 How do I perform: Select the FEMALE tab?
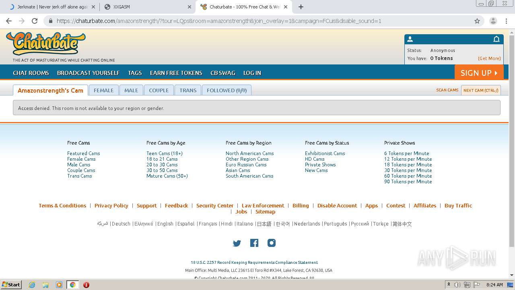coord(104,90)
